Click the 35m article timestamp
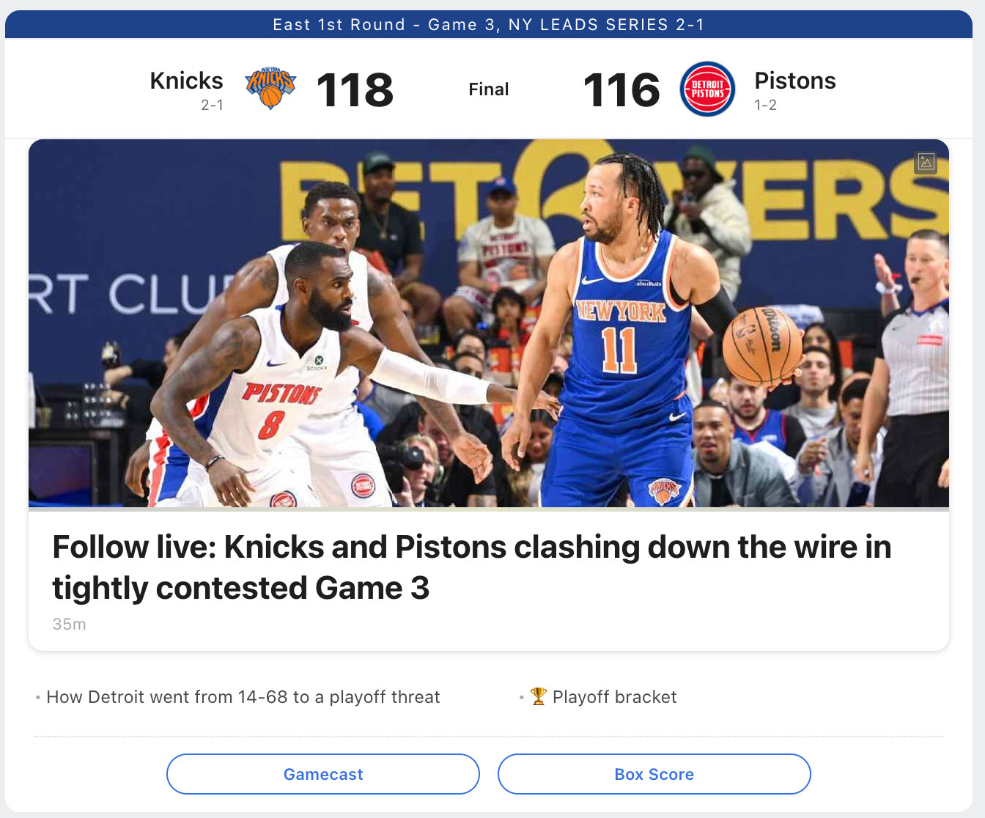The width and height of the screenshot is (985, 818). pyautogui.click(x=69, y=624)
